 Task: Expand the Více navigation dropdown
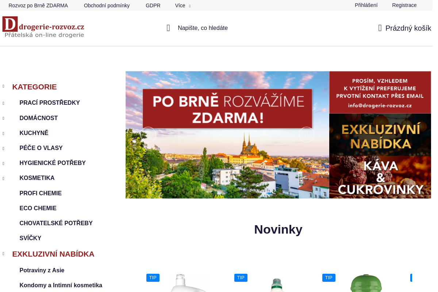pos(182,5)
